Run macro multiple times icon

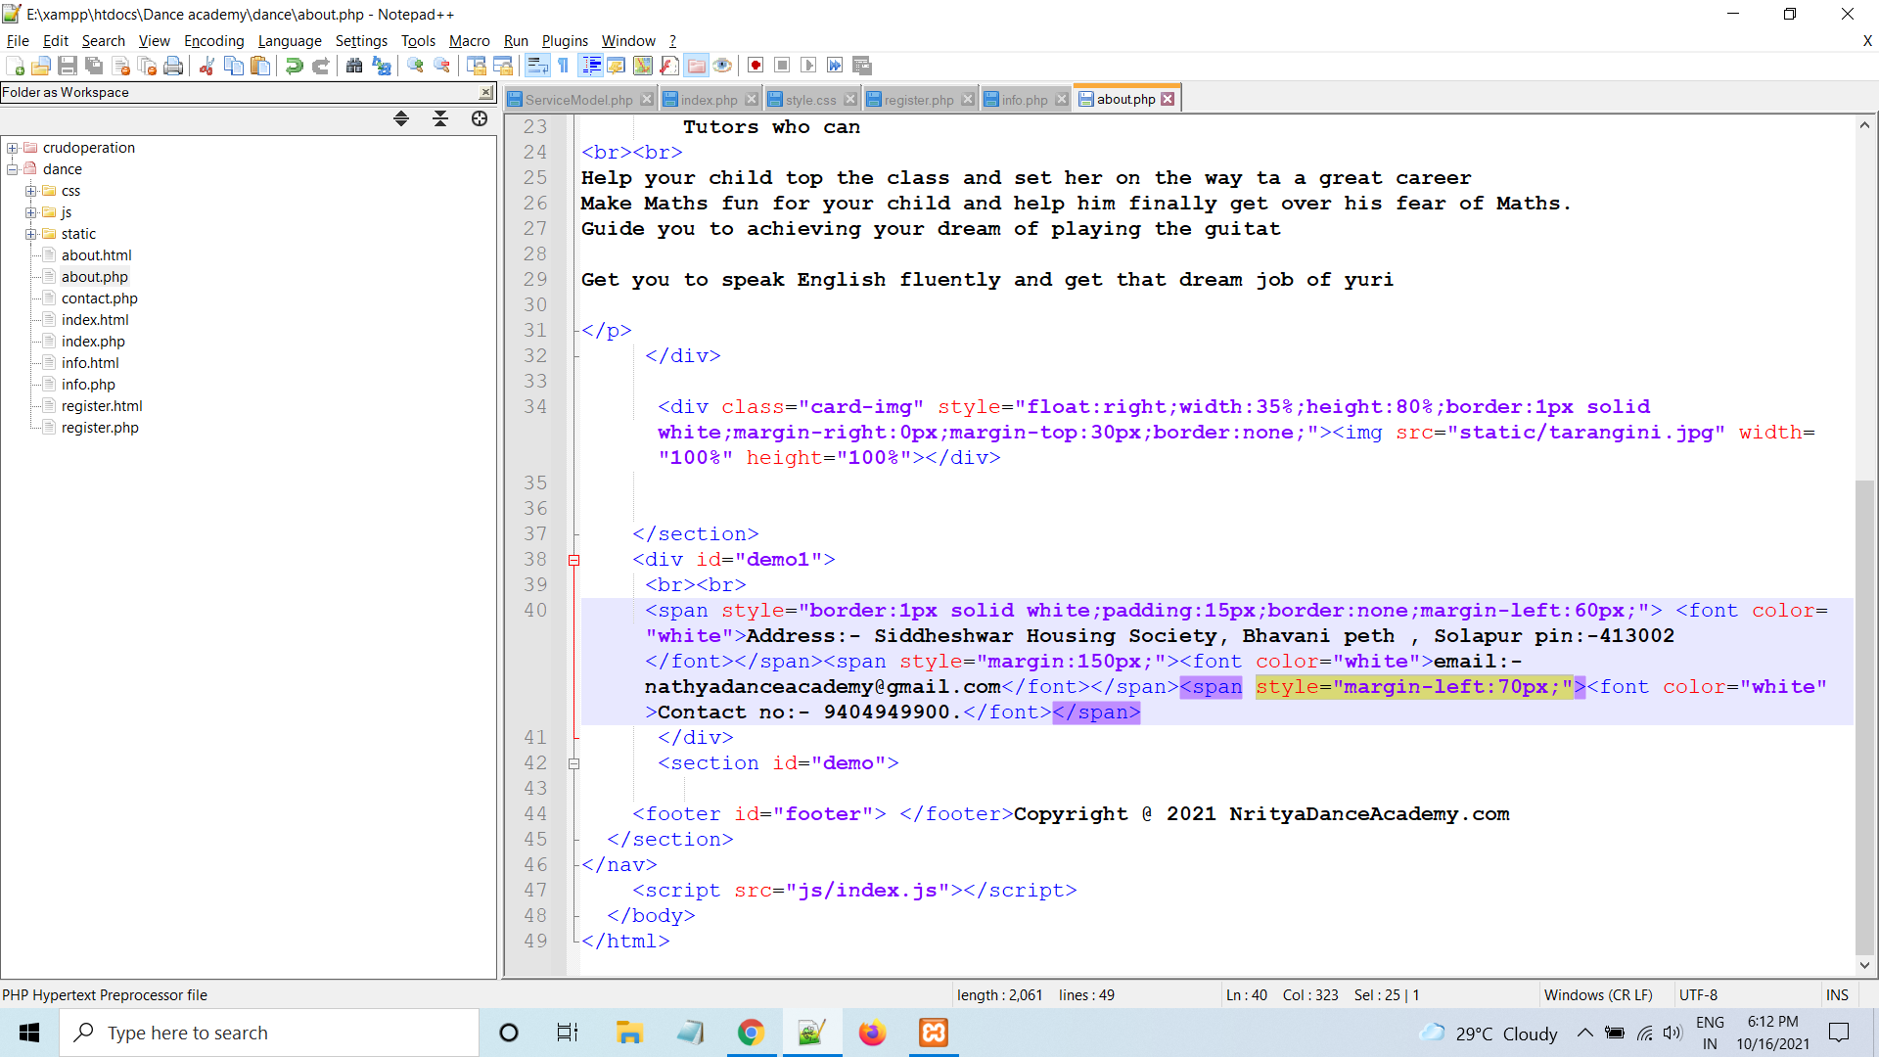tap(835, 66)
